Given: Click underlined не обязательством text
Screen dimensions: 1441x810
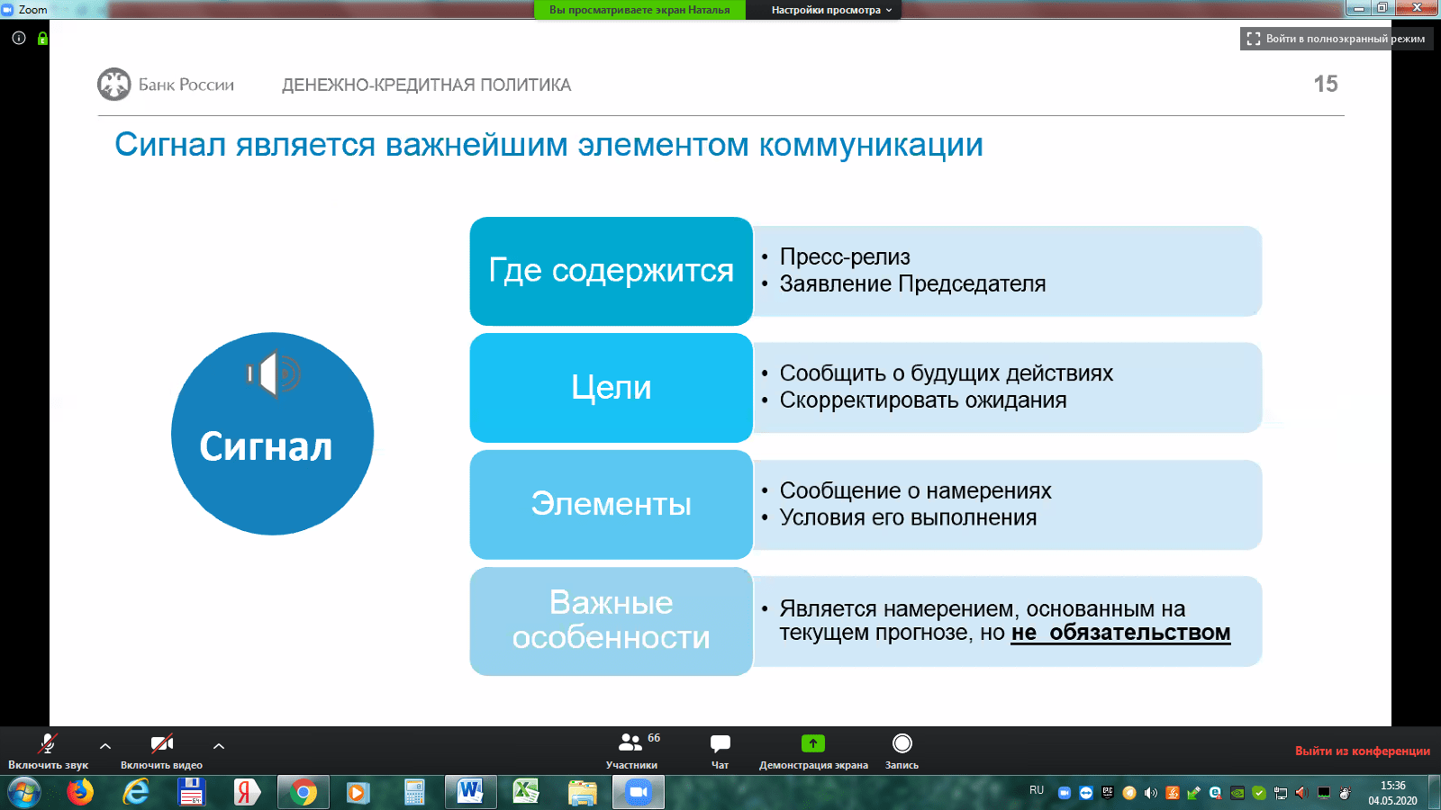Looking at the screenshot, I should point(1120,633).
